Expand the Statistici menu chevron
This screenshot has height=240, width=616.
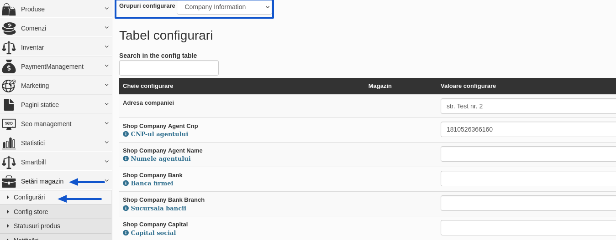[106, 142]
